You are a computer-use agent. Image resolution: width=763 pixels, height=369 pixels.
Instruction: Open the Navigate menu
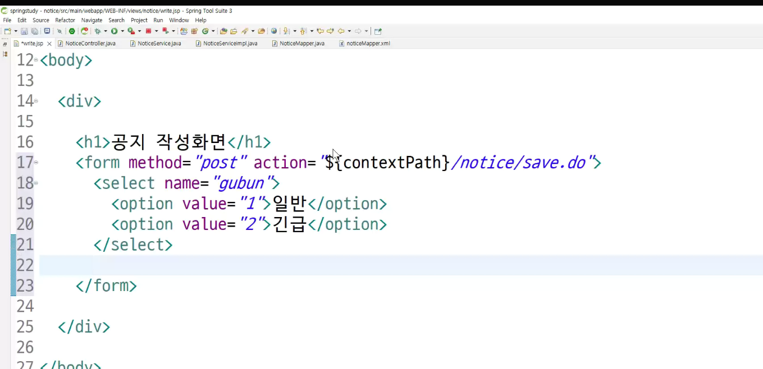point(92,20)
